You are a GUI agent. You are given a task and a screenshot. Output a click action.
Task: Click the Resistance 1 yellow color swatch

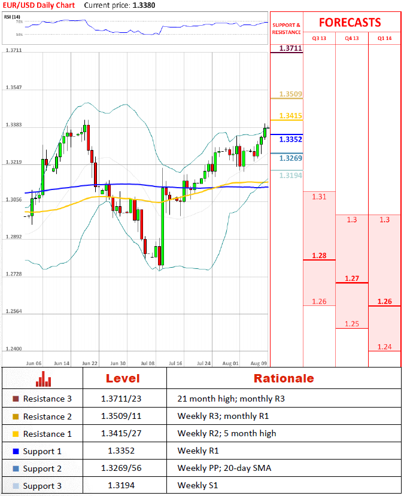pyautogui.click(x=16, y=434)
